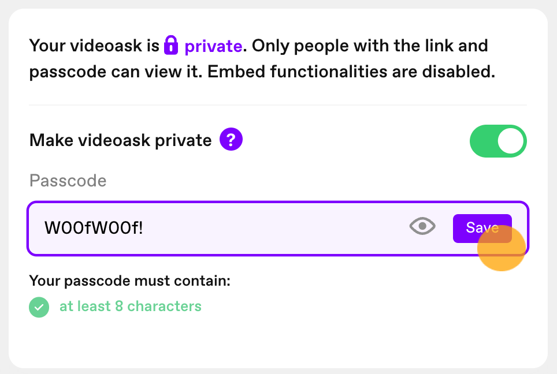Click the W00fW00f! passcode text
557x374 pixels.
[x=94, y=228]
